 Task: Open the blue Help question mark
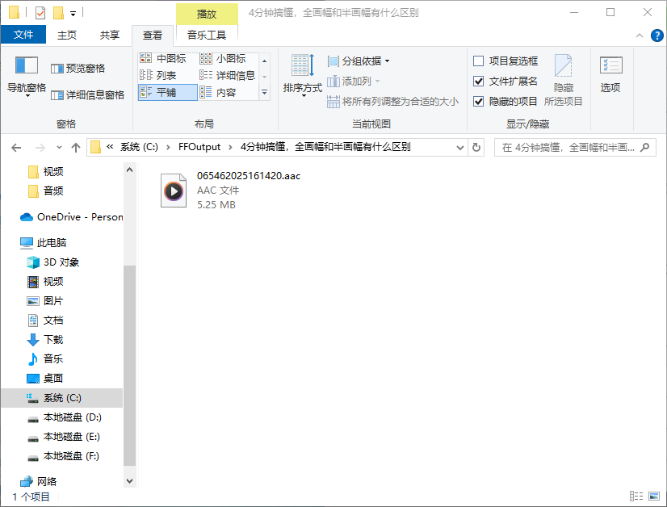tap(656, 36)
